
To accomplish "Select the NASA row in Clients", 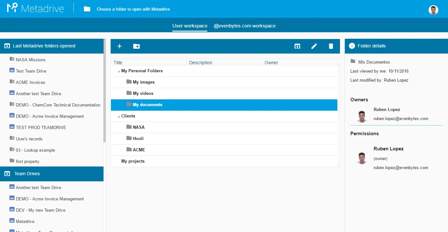I will [224, 127].
